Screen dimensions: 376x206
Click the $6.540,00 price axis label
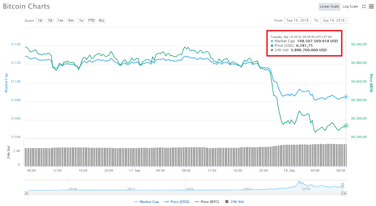pyautogui.click(x=359, y=45)
